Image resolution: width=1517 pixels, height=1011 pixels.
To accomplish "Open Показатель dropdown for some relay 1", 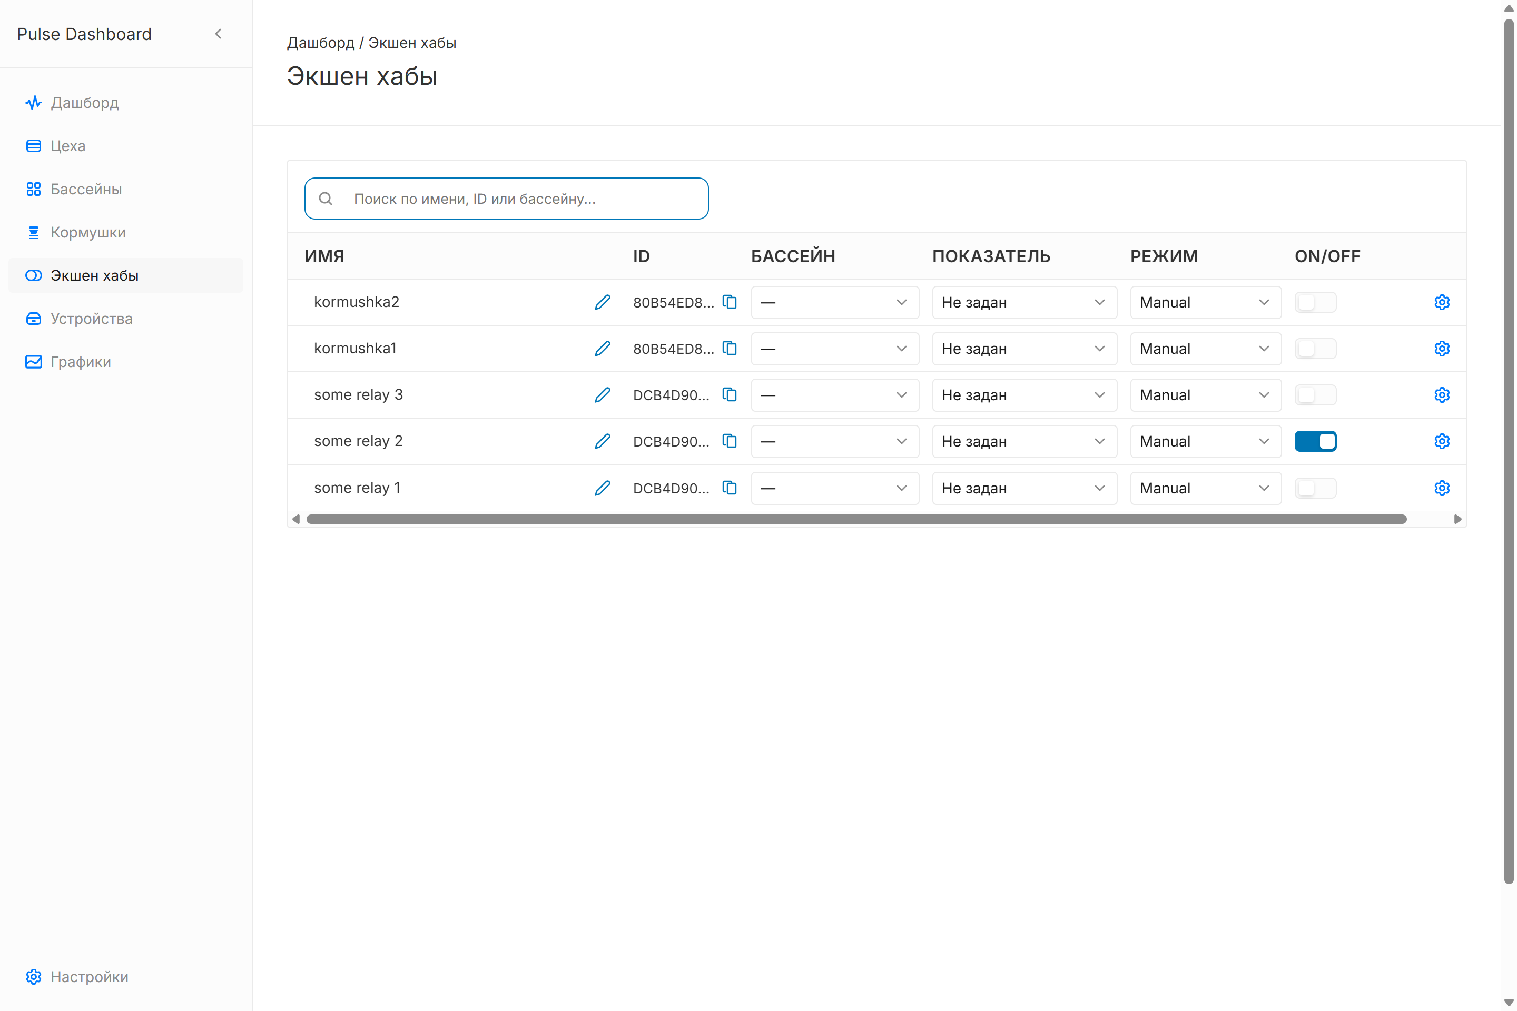I will [x=1024, y=488].
